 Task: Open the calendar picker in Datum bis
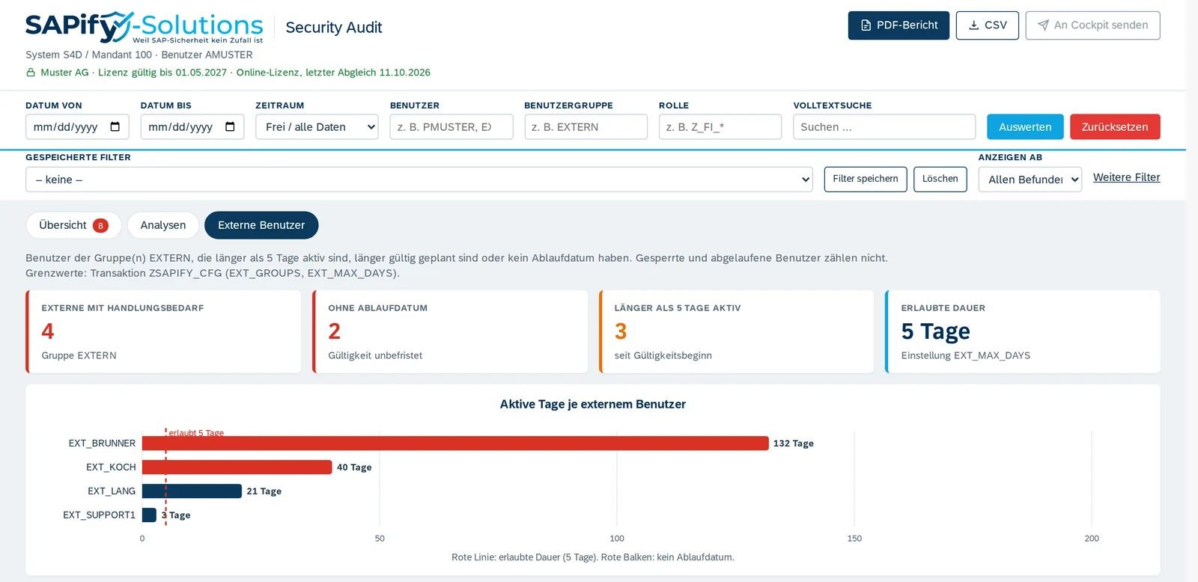point(230,126)
